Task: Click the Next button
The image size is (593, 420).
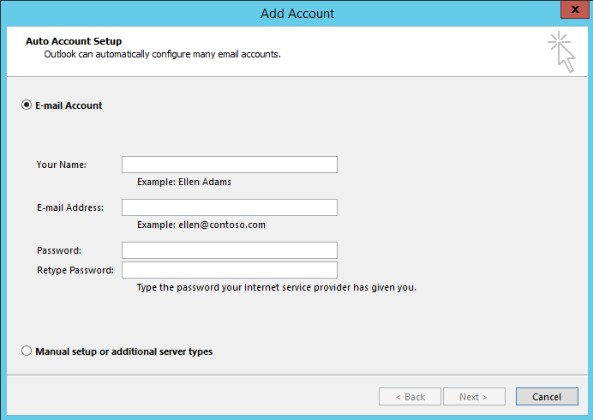Action: pos(474,397)
